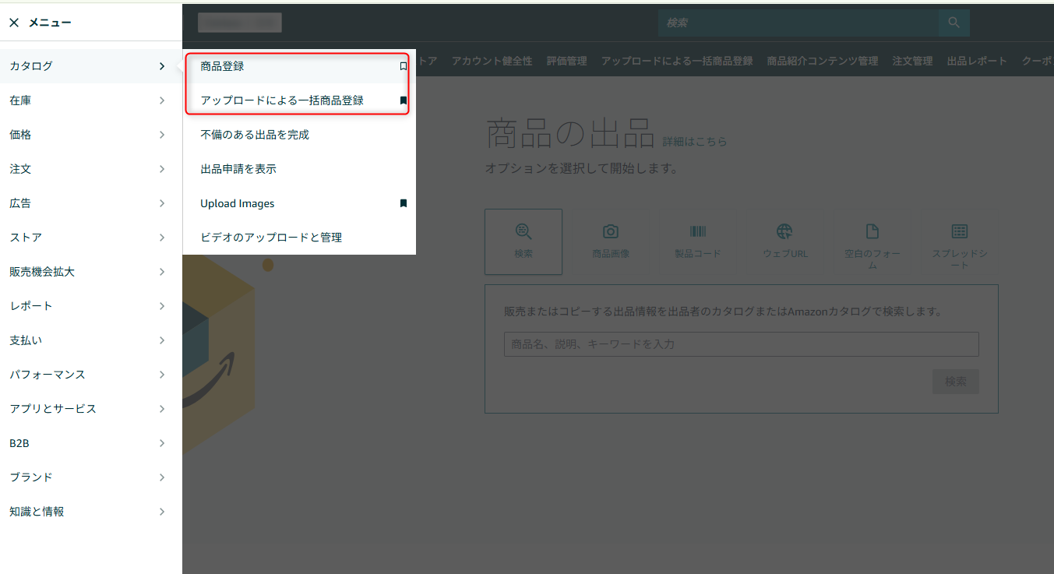Click the product name keyword input field
The width and height of the screenshot is (1054, 574).
741,344
